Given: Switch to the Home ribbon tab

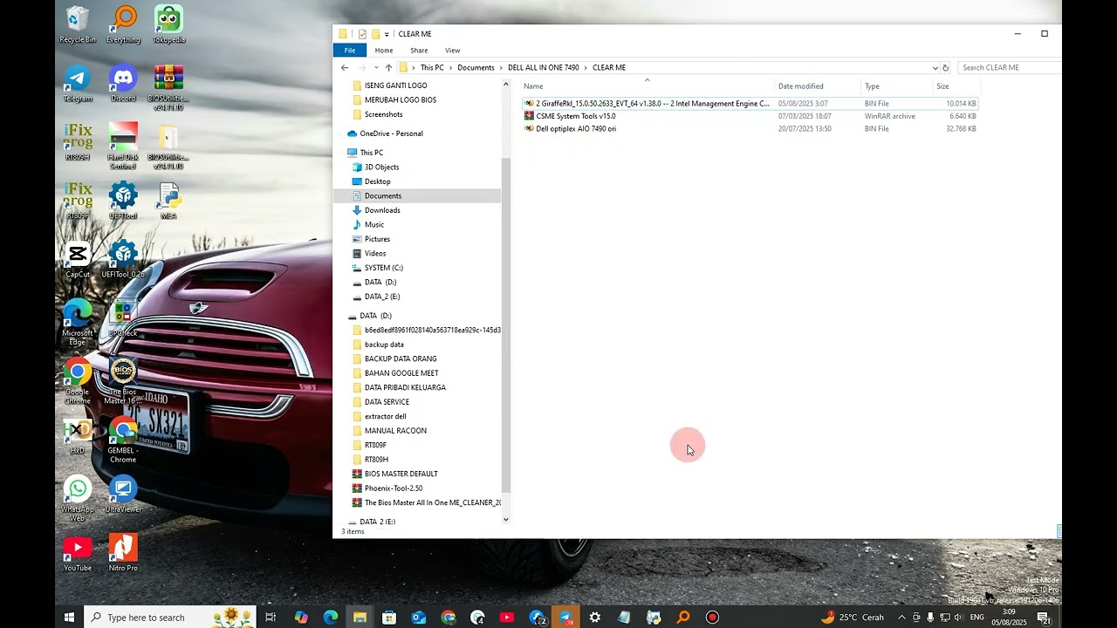Looking at the screenshot, I should [384, 50].
